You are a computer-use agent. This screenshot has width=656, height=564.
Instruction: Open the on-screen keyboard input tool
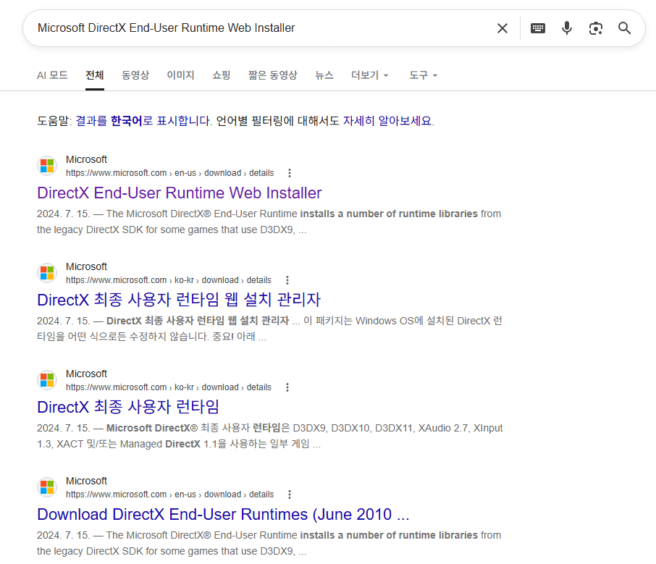(x=537, y=28)
